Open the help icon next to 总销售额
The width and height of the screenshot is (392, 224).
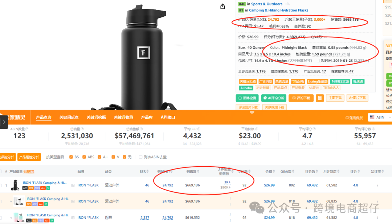(141, 129)
